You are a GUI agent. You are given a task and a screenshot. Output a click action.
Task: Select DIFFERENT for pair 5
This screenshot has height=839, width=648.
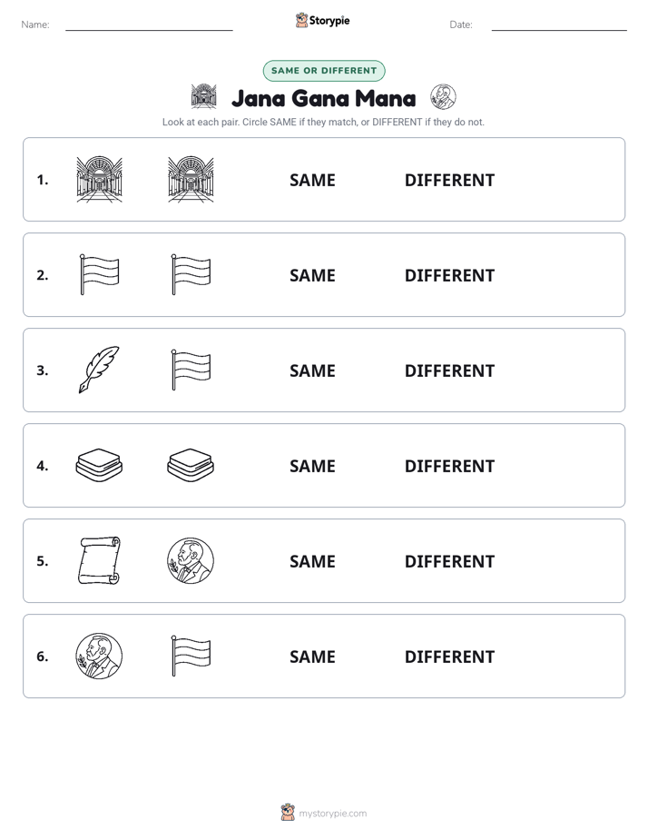pos(449,561)
